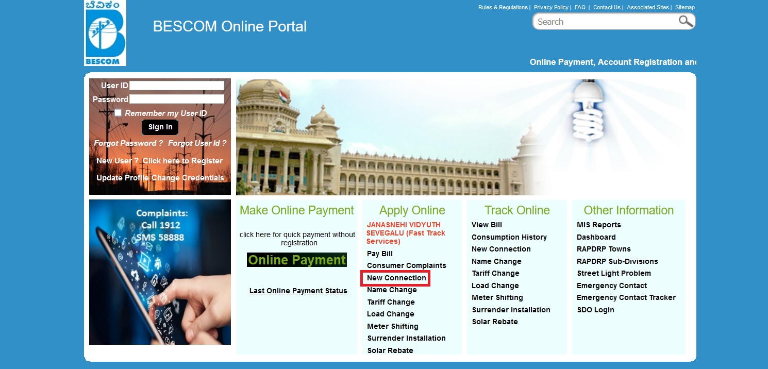768x369 pixels.
Task: Click the Sign In button
Action: 160,127
